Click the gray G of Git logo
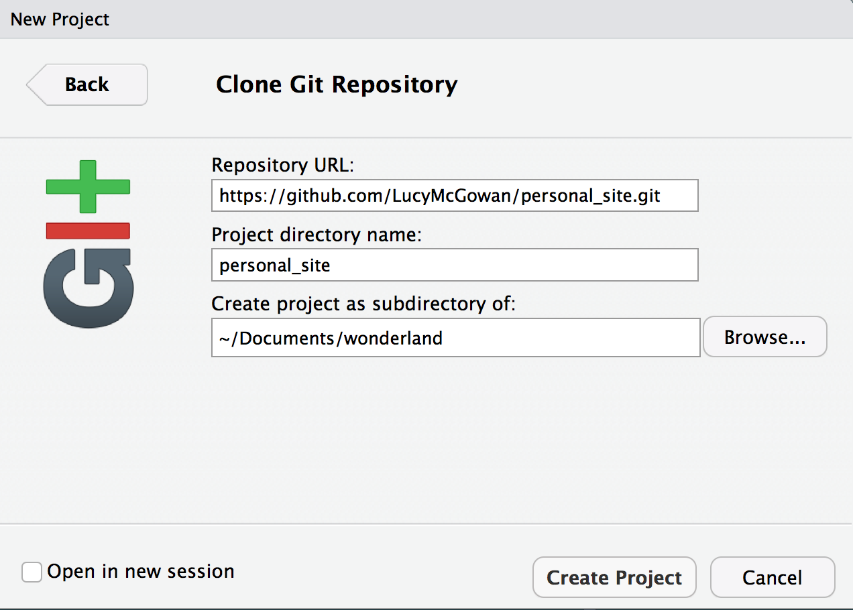 88,288
